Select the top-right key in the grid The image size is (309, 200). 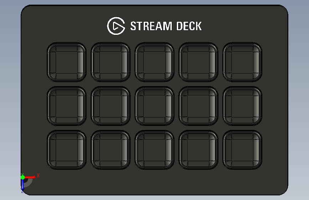click(242, 62)
